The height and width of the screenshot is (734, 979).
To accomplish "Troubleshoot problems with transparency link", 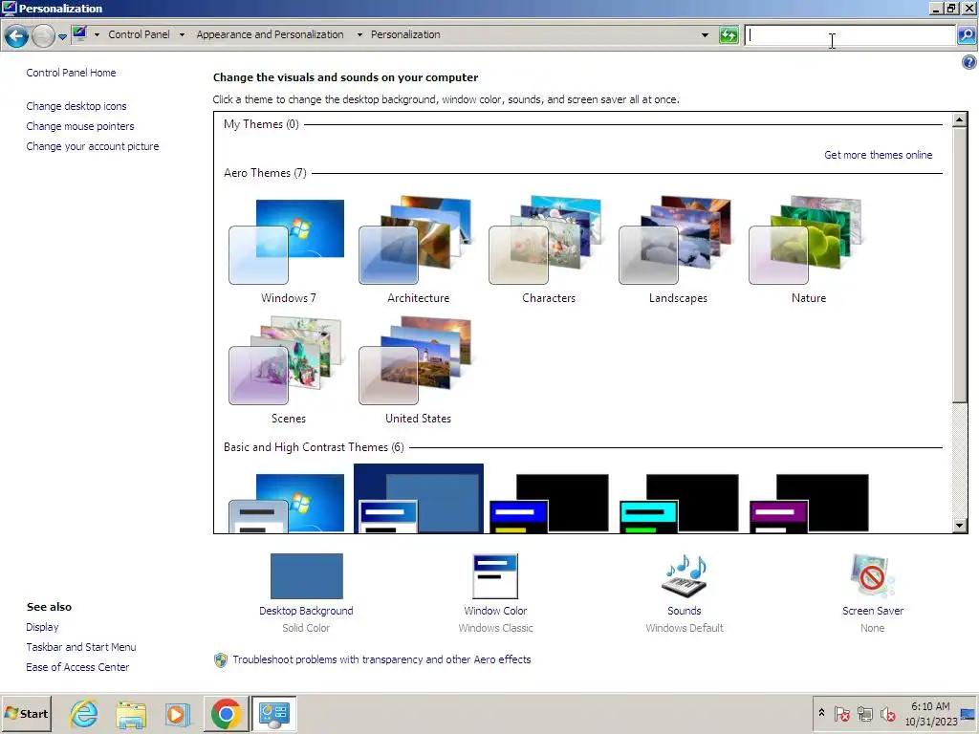I will click(x=381, y=659).
